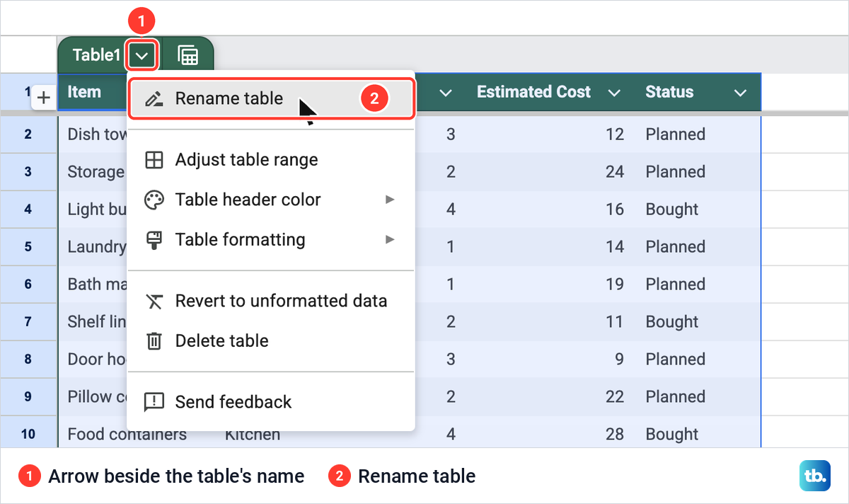Click cost cell 14 in row 5
849x504 pixels.
tap(616, 247)
